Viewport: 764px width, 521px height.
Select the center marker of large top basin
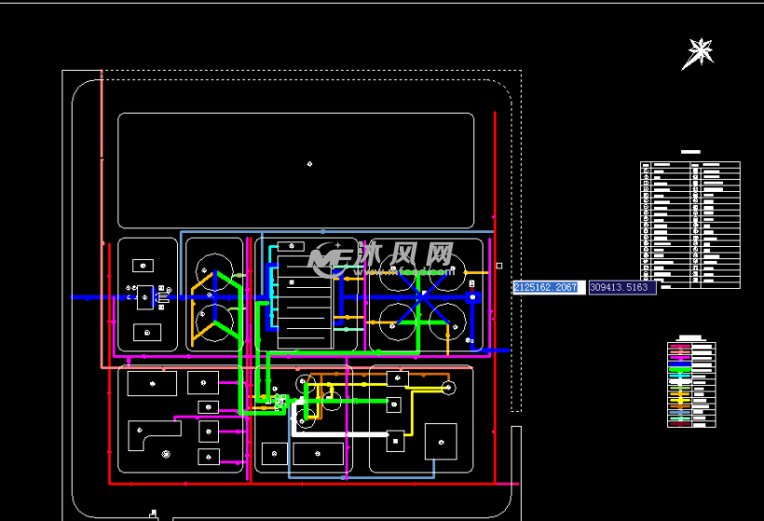click(309, 165)
